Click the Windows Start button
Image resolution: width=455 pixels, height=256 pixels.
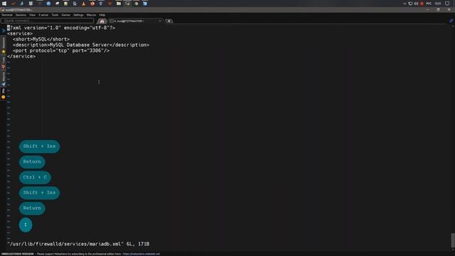coord(4,4)
